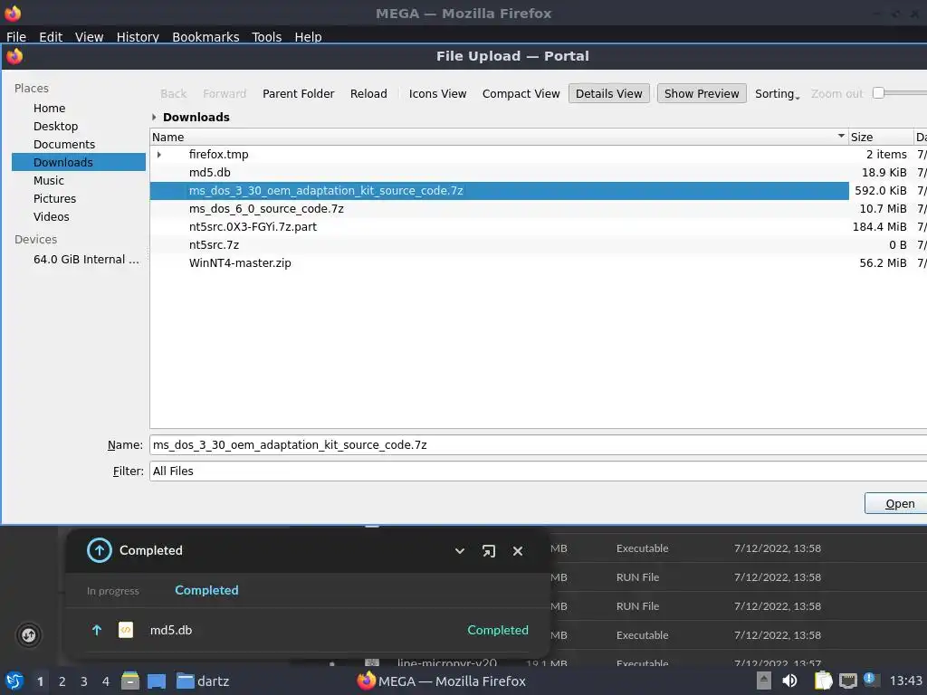927x695 pixels.
Task: Expand the firefox.tmp folder arrow
Action: point(159,154)
